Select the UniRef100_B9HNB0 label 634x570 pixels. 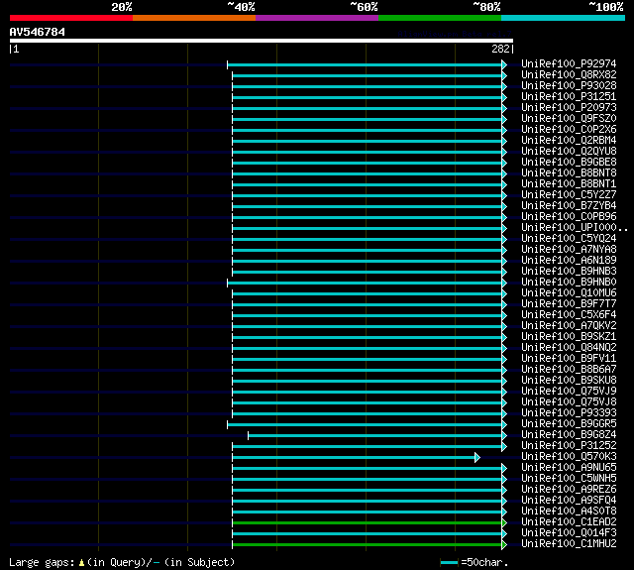569,283
